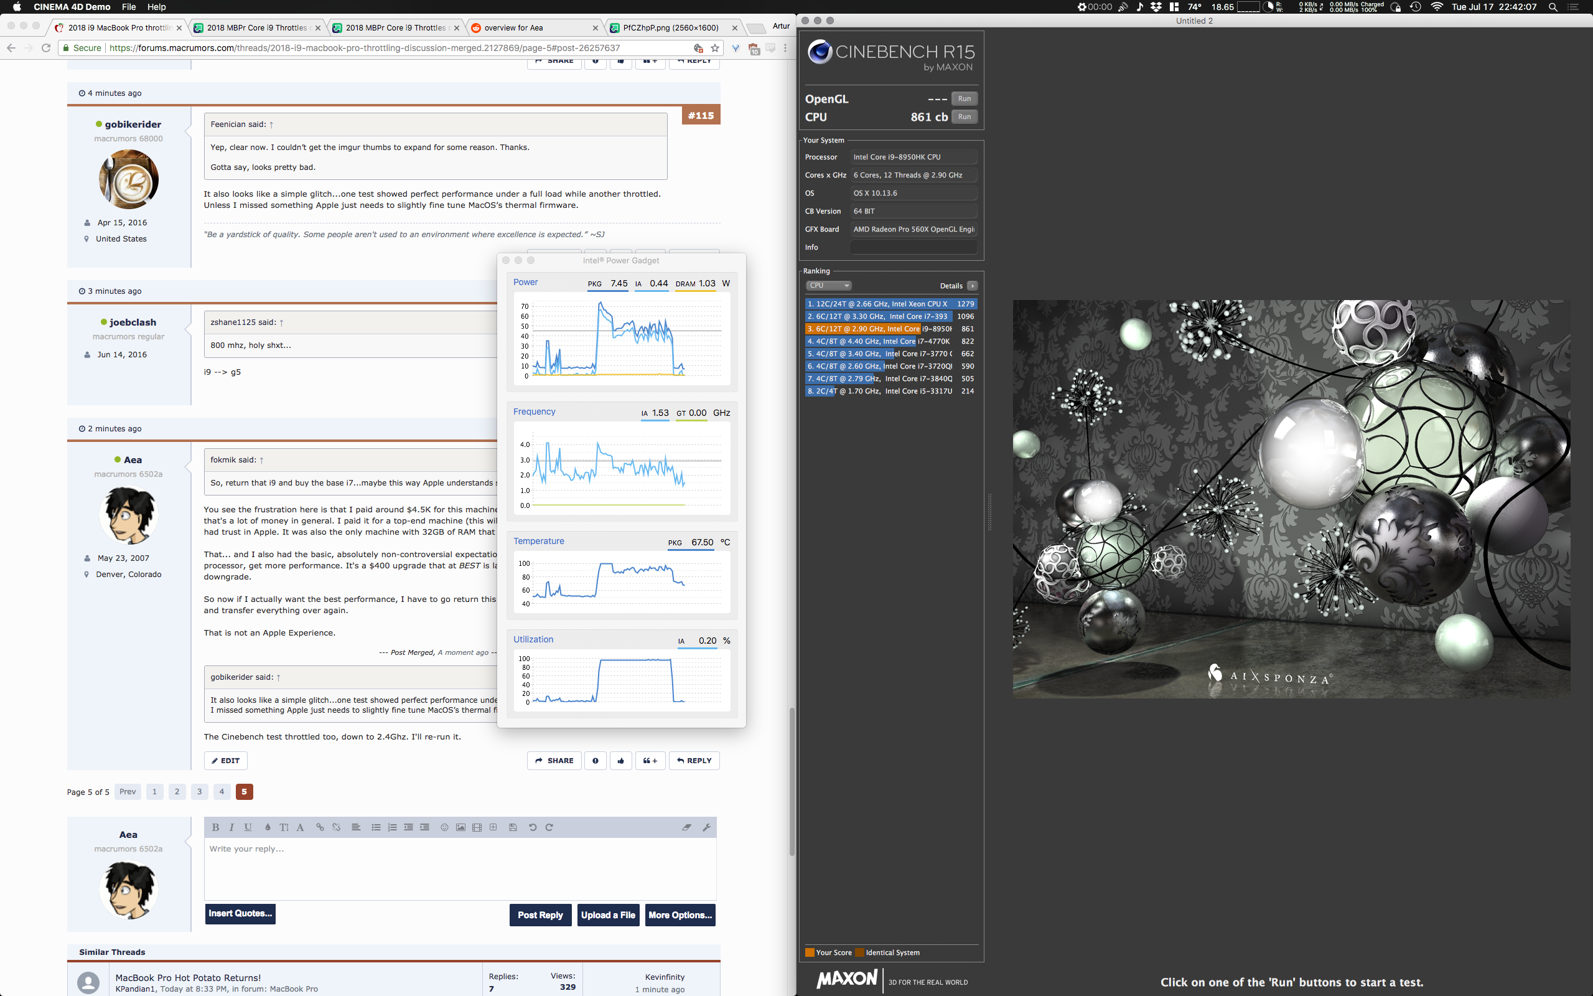
Task: Click indent icon in editor toolbar
Action: (424, 827)
